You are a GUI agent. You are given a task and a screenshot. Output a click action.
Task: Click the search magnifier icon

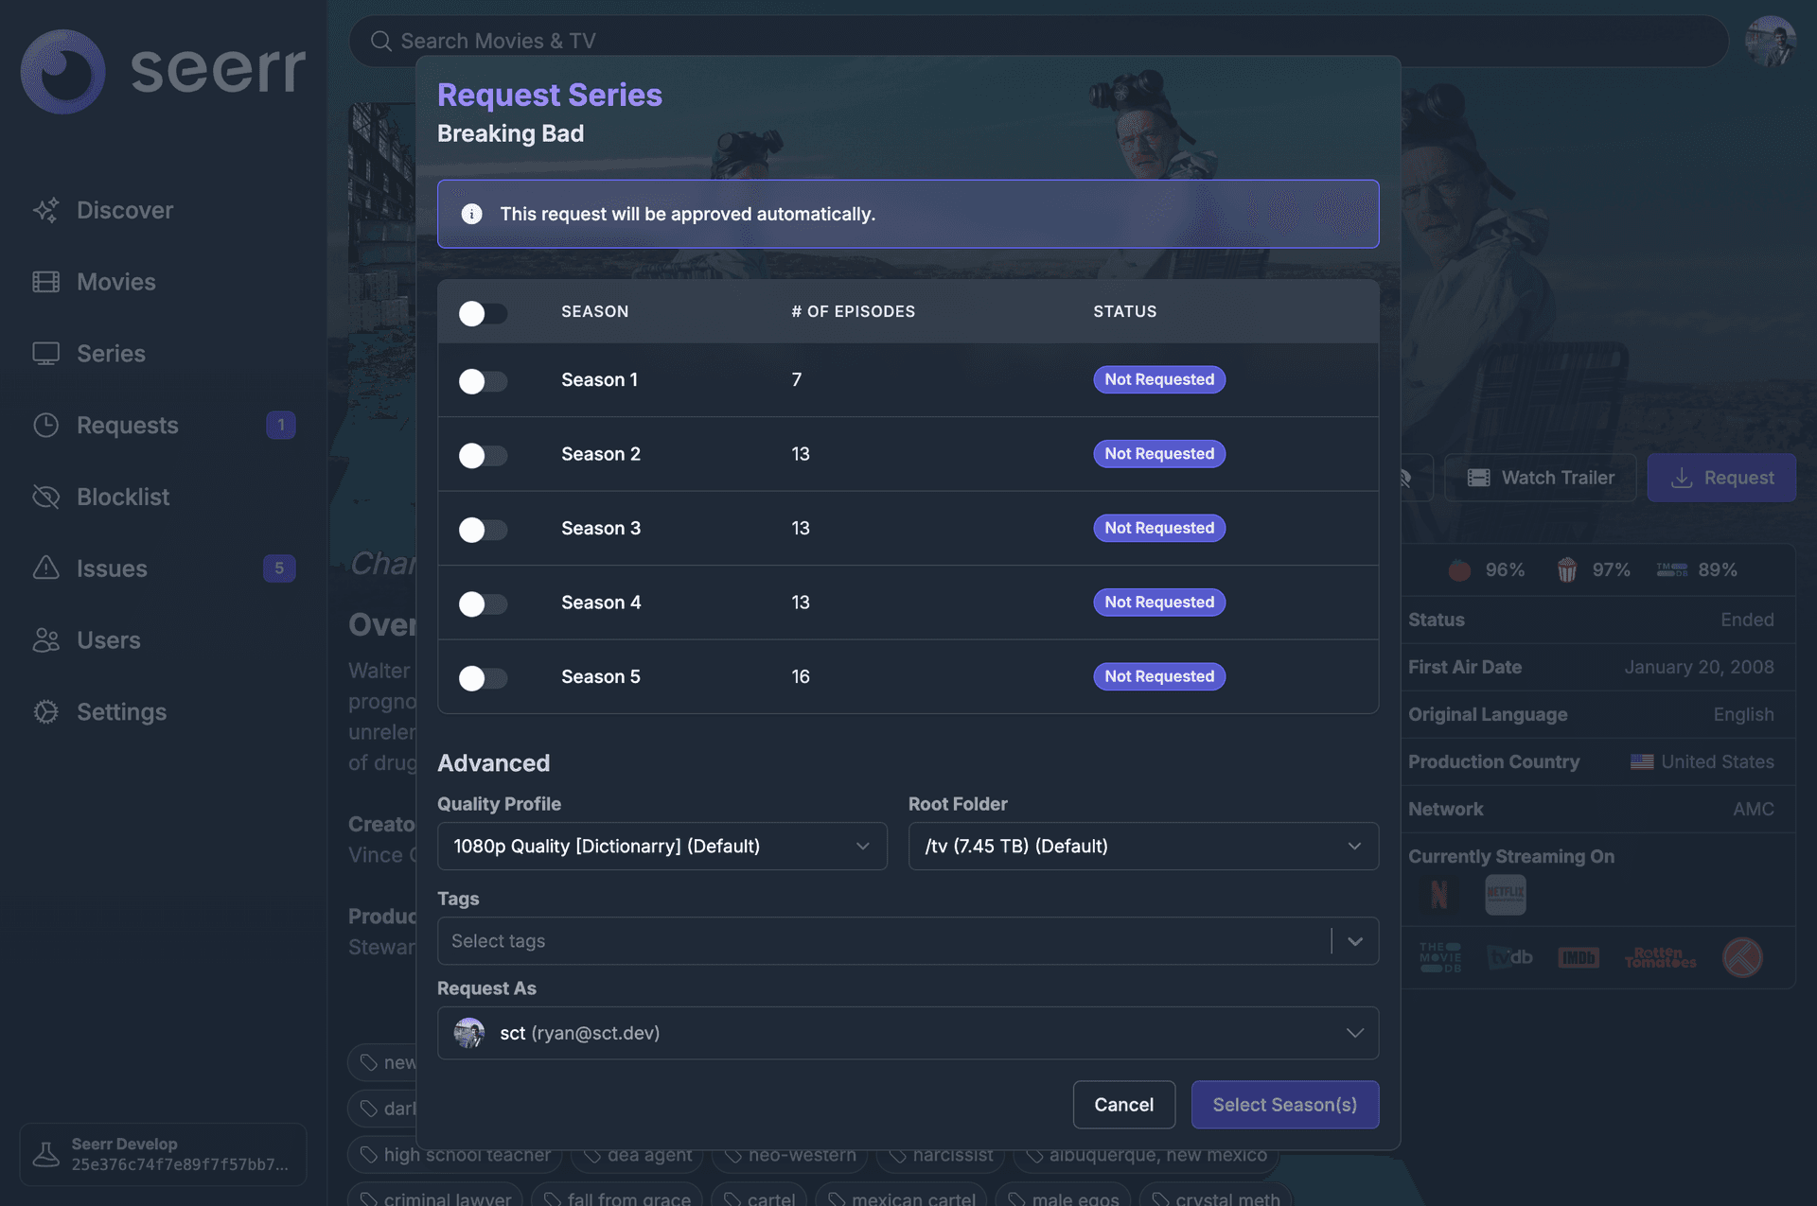[x=380, y=41]
